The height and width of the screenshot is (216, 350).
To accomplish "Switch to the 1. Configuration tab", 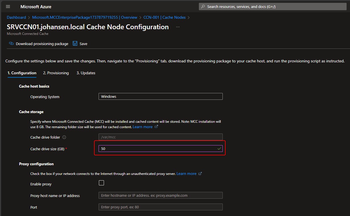I will coord(22,73).
